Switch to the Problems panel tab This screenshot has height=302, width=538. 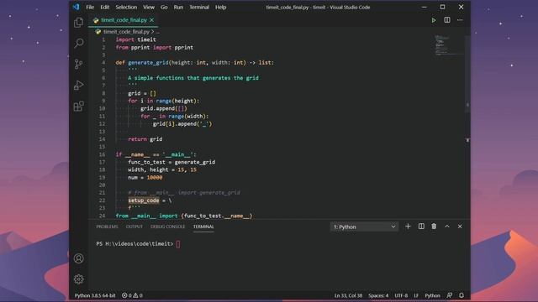pos(107,226)
